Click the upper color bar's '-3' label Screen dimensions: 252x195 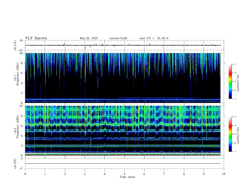click(234, 64)
